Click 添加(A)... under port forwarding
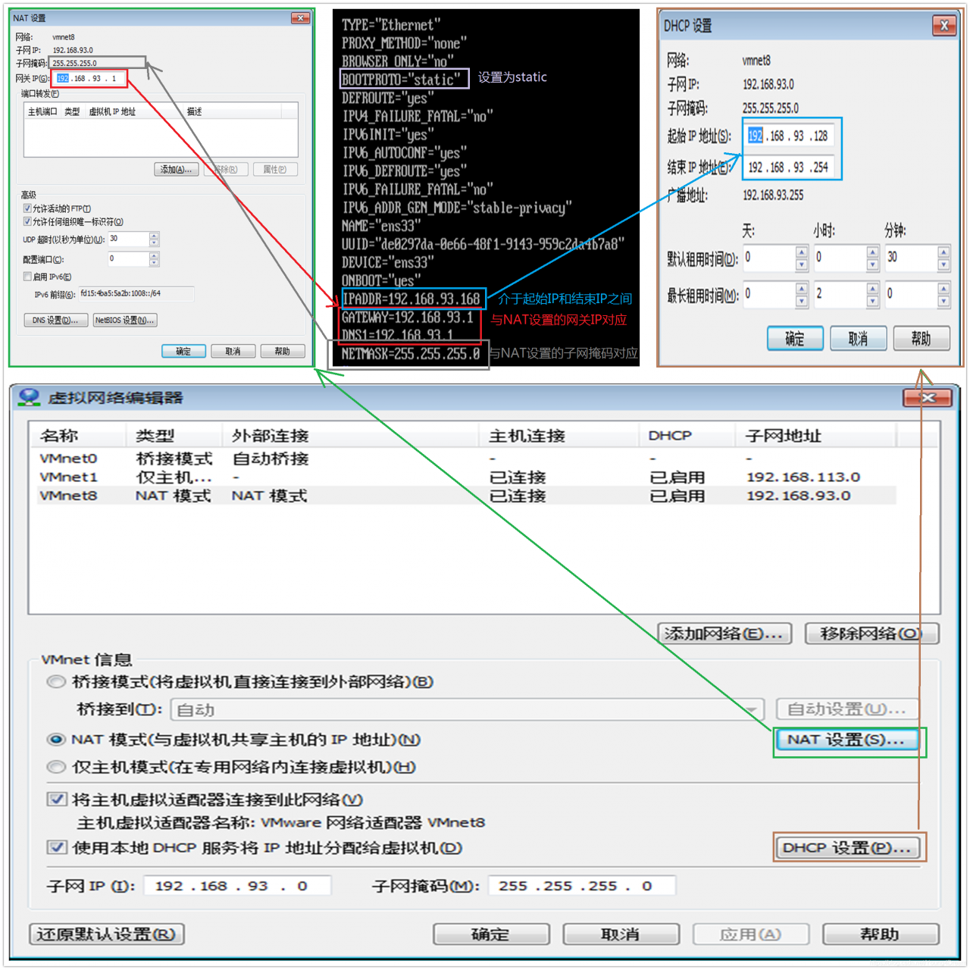970x970 pixels. (x=177, y=170)
